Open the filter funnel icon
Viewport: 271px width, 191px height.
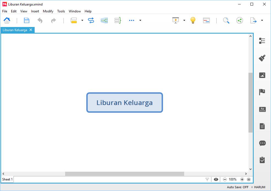pyautogui.click(x=207, y=179)
